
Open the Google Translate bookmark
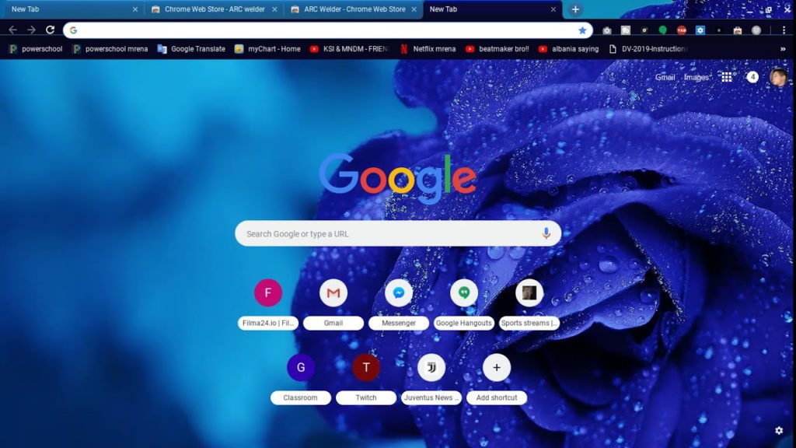(x=191, y=49)
